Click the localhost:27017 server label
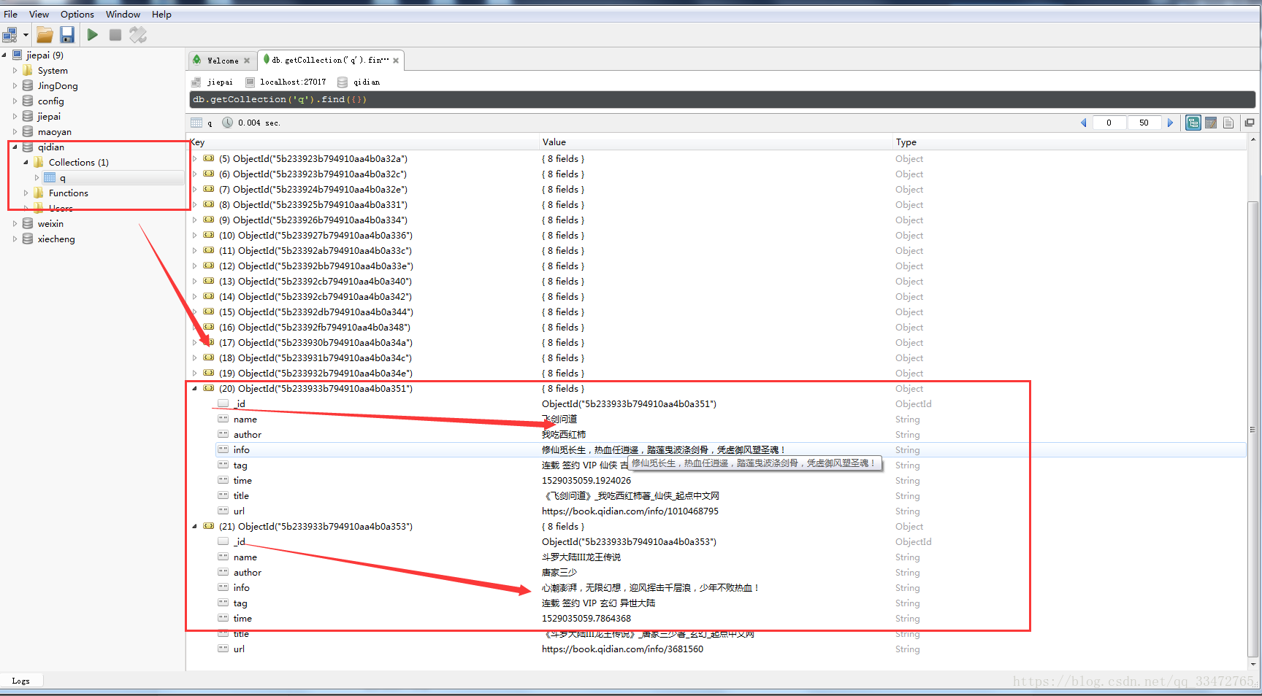This screenshot has height=696, width=1262. pyautogui.click(x=293, y=82)
